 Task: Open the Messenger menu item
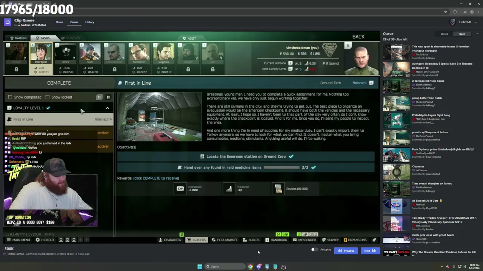[304, 240]
